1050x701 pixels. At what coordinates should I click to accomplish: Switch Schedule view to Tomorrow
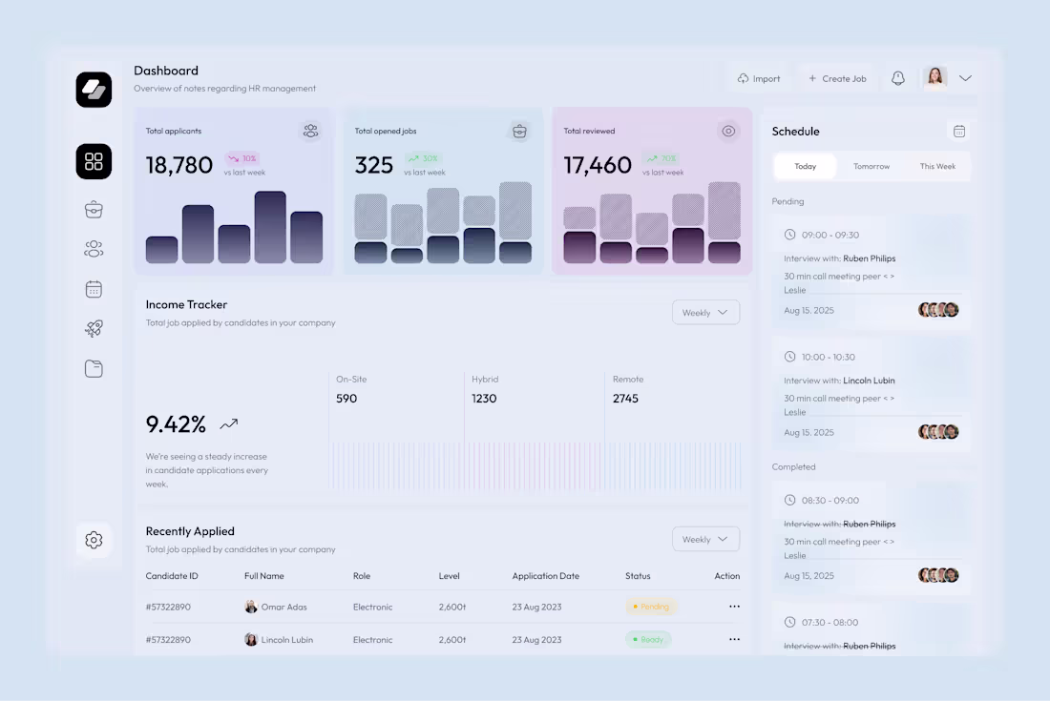pos(871,166)
